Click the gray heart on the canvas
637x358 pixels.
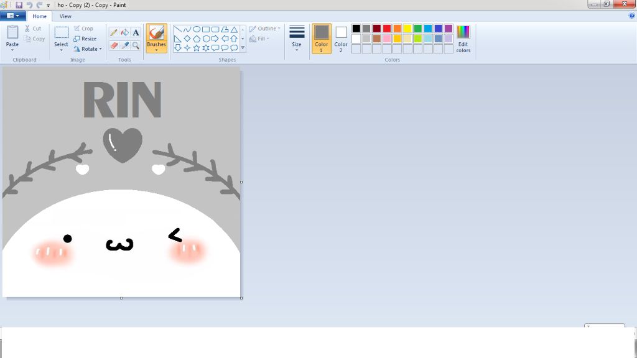point(123,145)
